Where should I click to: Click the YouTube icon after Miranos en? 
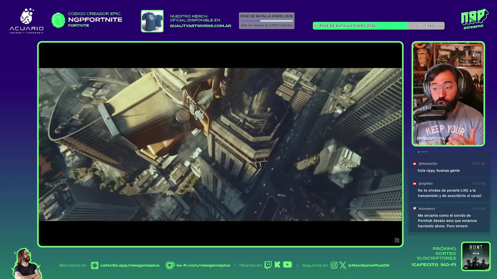click(287, 265)
